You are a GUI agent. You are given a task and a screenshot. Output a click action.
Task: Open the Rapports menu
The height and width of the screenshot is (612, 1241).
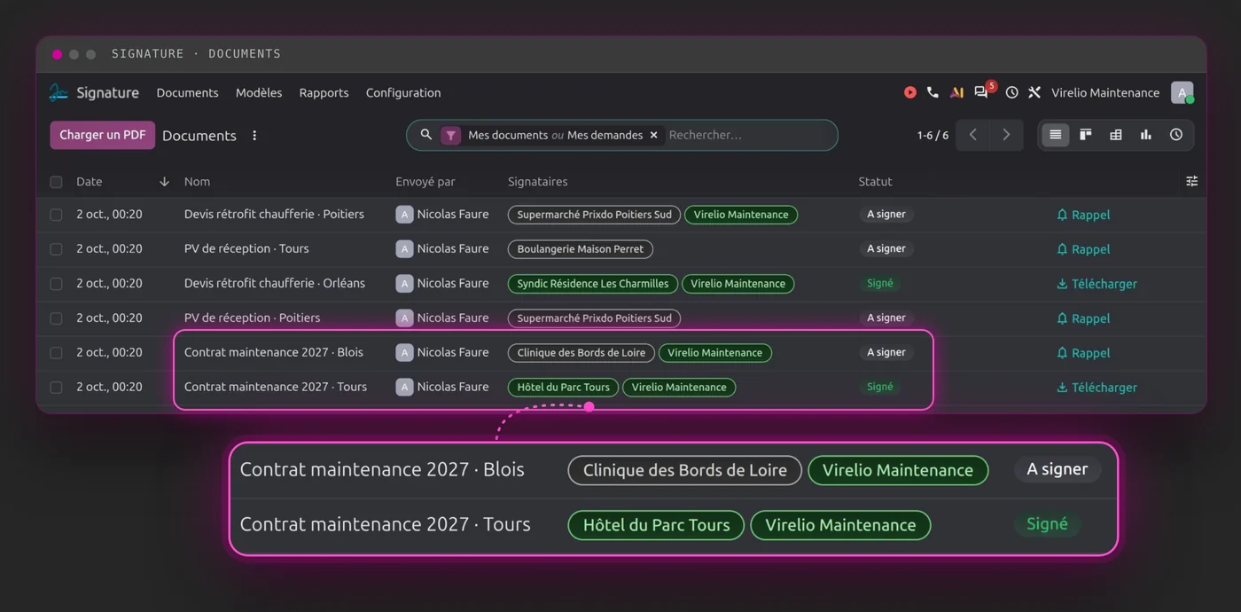tap(324, 92)
